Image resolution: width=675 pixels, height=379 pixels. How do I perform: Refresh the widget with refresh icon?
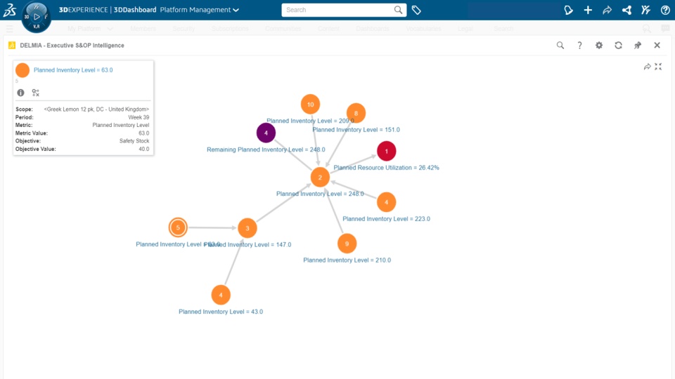coord(618,45)
